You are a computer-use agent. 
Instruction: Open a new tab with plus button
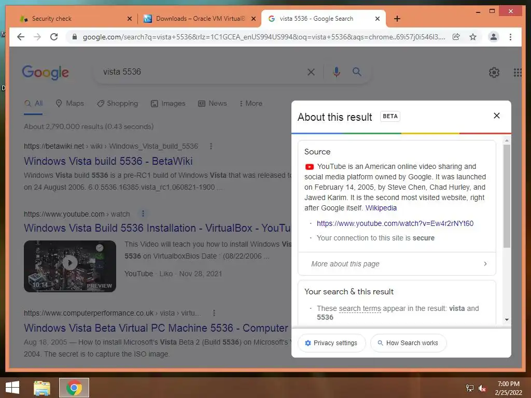397,19
